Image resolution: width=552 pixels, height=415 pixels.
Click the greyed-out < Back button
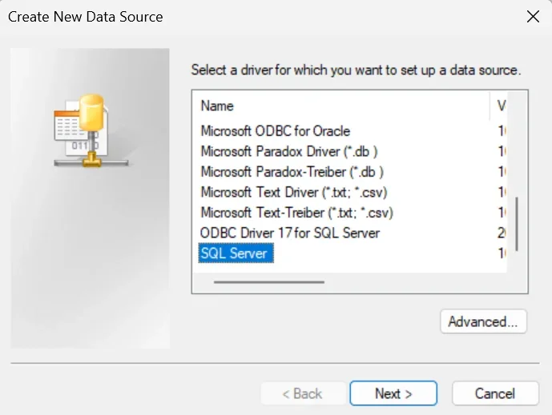click(302, 393)
